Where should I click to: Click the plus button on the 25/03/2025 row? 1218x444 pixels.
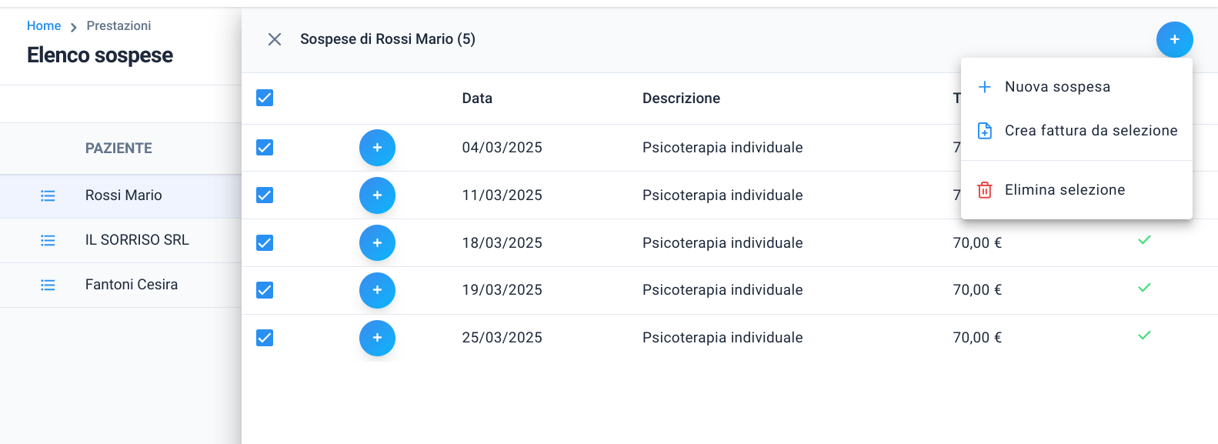(377, 338)
